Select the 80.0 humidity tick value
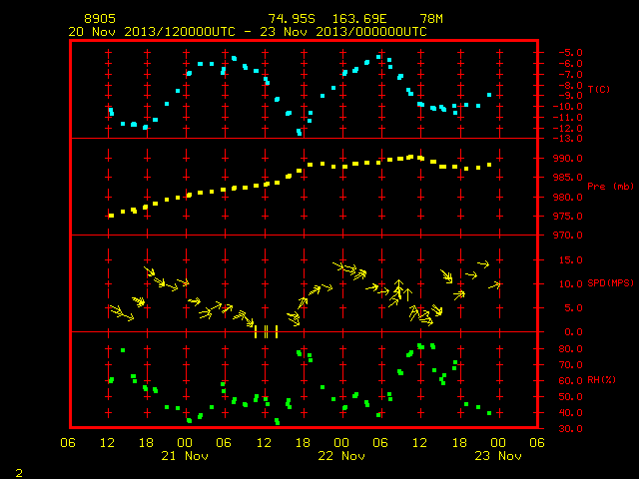 570,349
